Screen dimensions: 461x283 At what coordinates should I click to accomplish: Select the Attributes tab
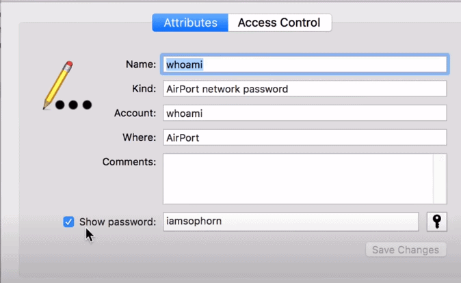point(190,23)
